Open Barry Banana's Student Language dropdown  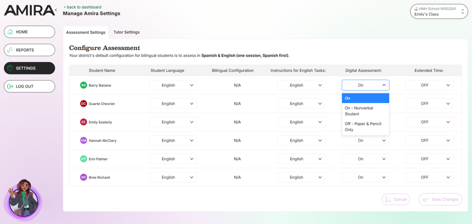[173, 85]
